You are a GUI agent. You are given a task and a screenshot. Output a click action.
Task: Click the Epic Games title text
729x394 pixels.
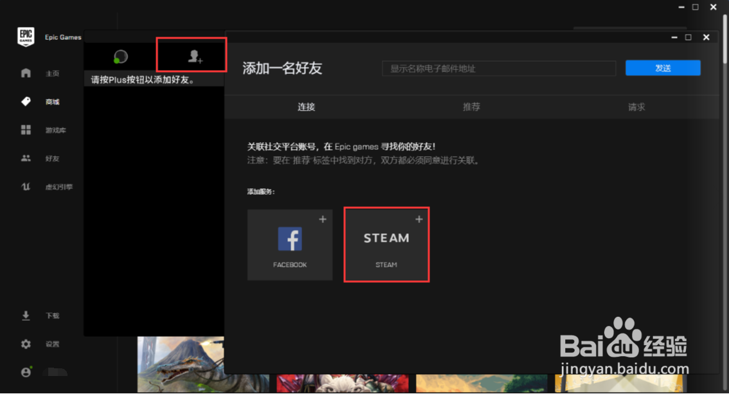63,37
